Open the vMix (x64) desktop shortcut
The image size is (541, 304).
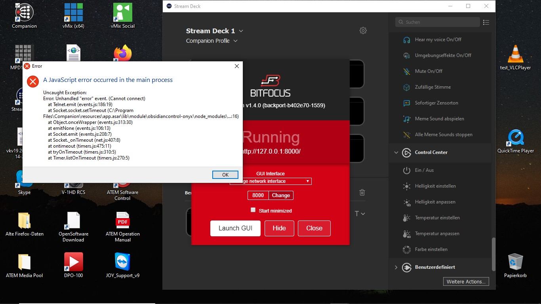73,16
